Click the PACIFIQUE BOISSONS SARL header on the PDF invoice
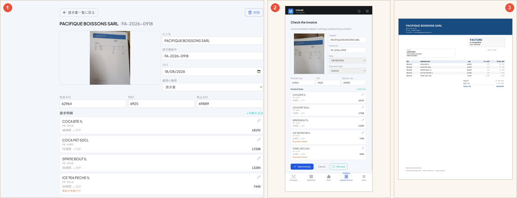Screen dimensions: 517x198 tap(424, 25)
